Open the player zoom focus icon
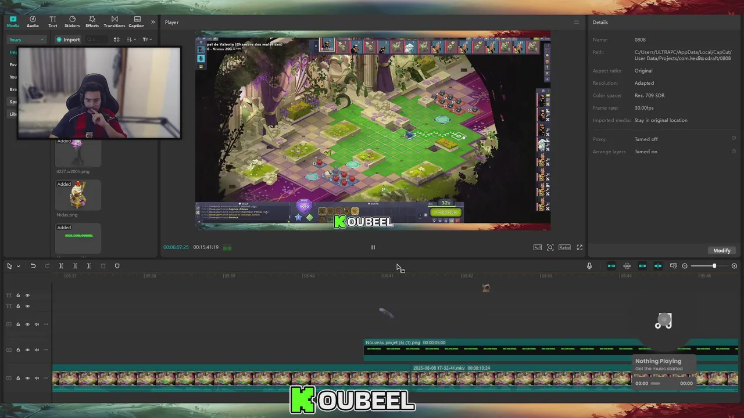 coord(550,247)
